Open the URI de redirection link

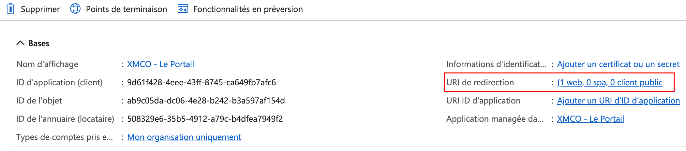[610, 82]
